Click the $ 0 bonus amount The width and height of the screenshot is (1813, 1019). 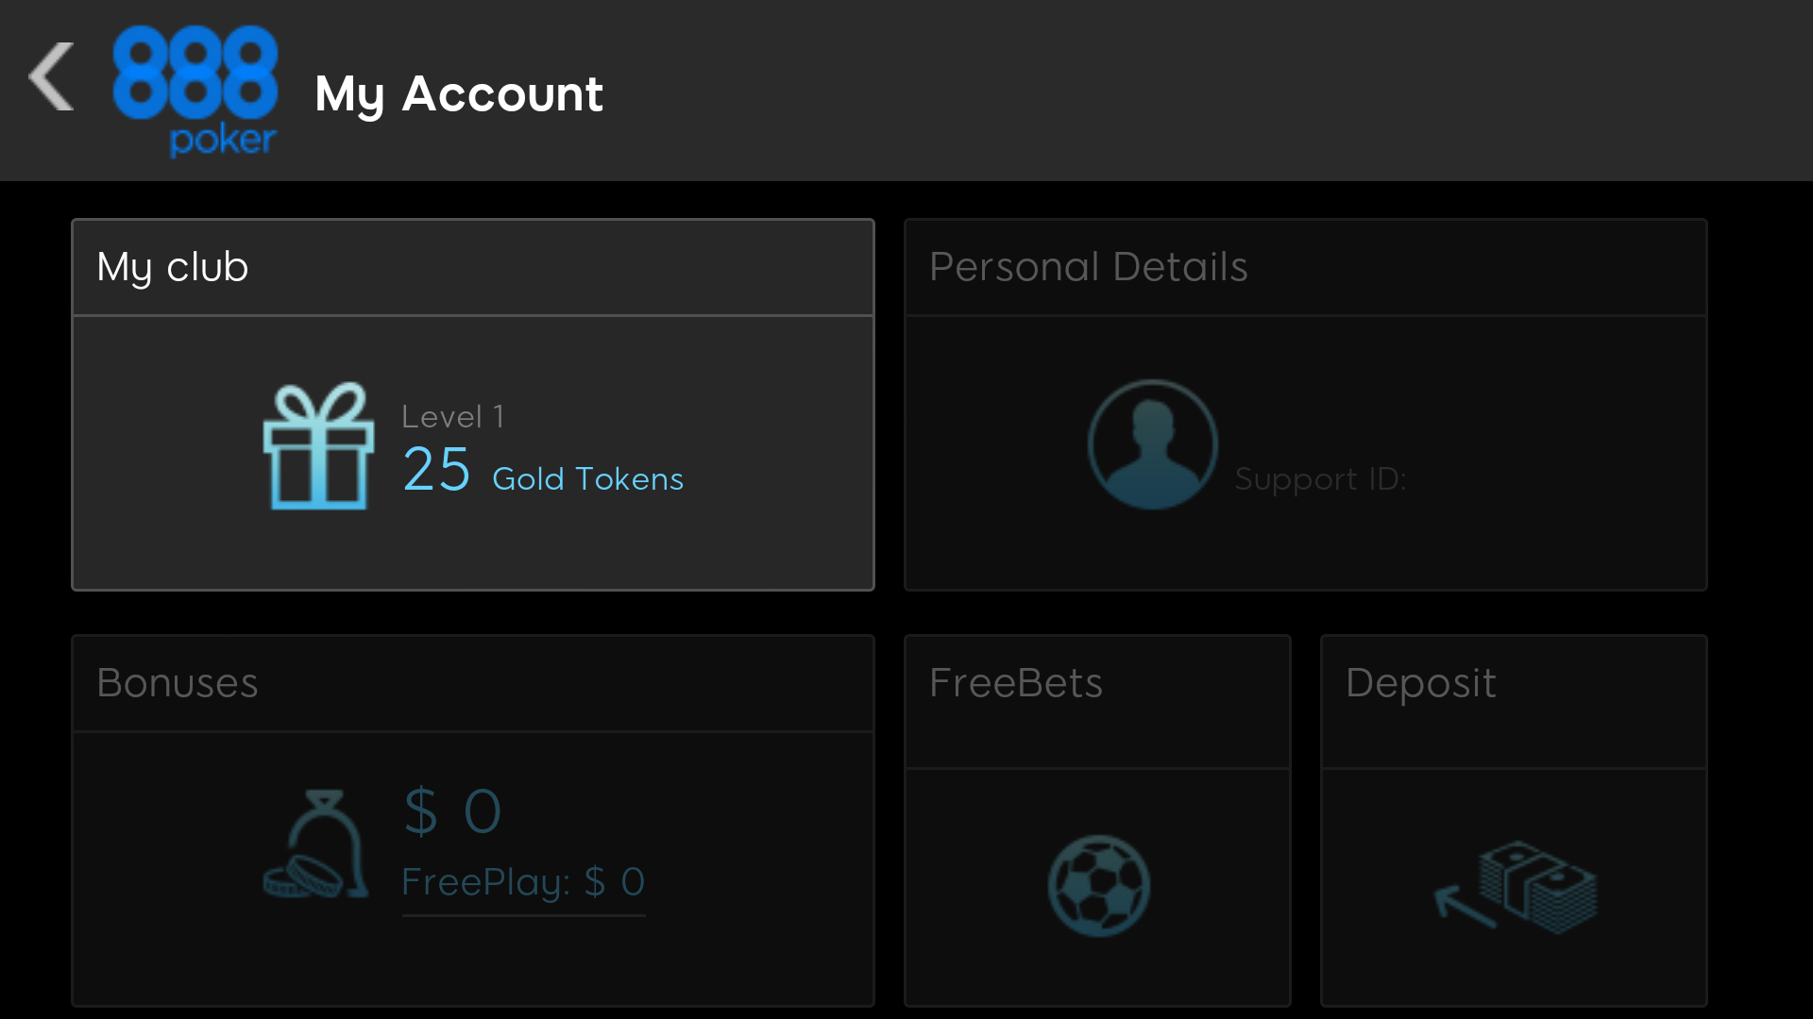[x=451, y=810]
